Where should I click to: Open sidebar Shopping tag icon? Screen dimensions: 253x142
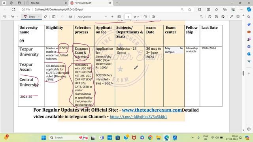[249, 24]
